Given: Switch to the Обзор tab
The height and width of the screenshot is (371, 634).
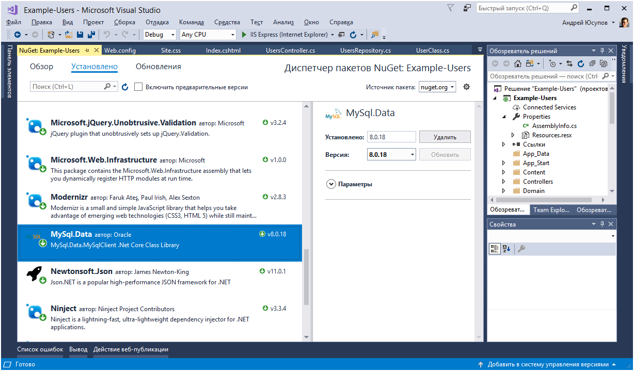Looking at the screenshot, I should tap(41, 67).
